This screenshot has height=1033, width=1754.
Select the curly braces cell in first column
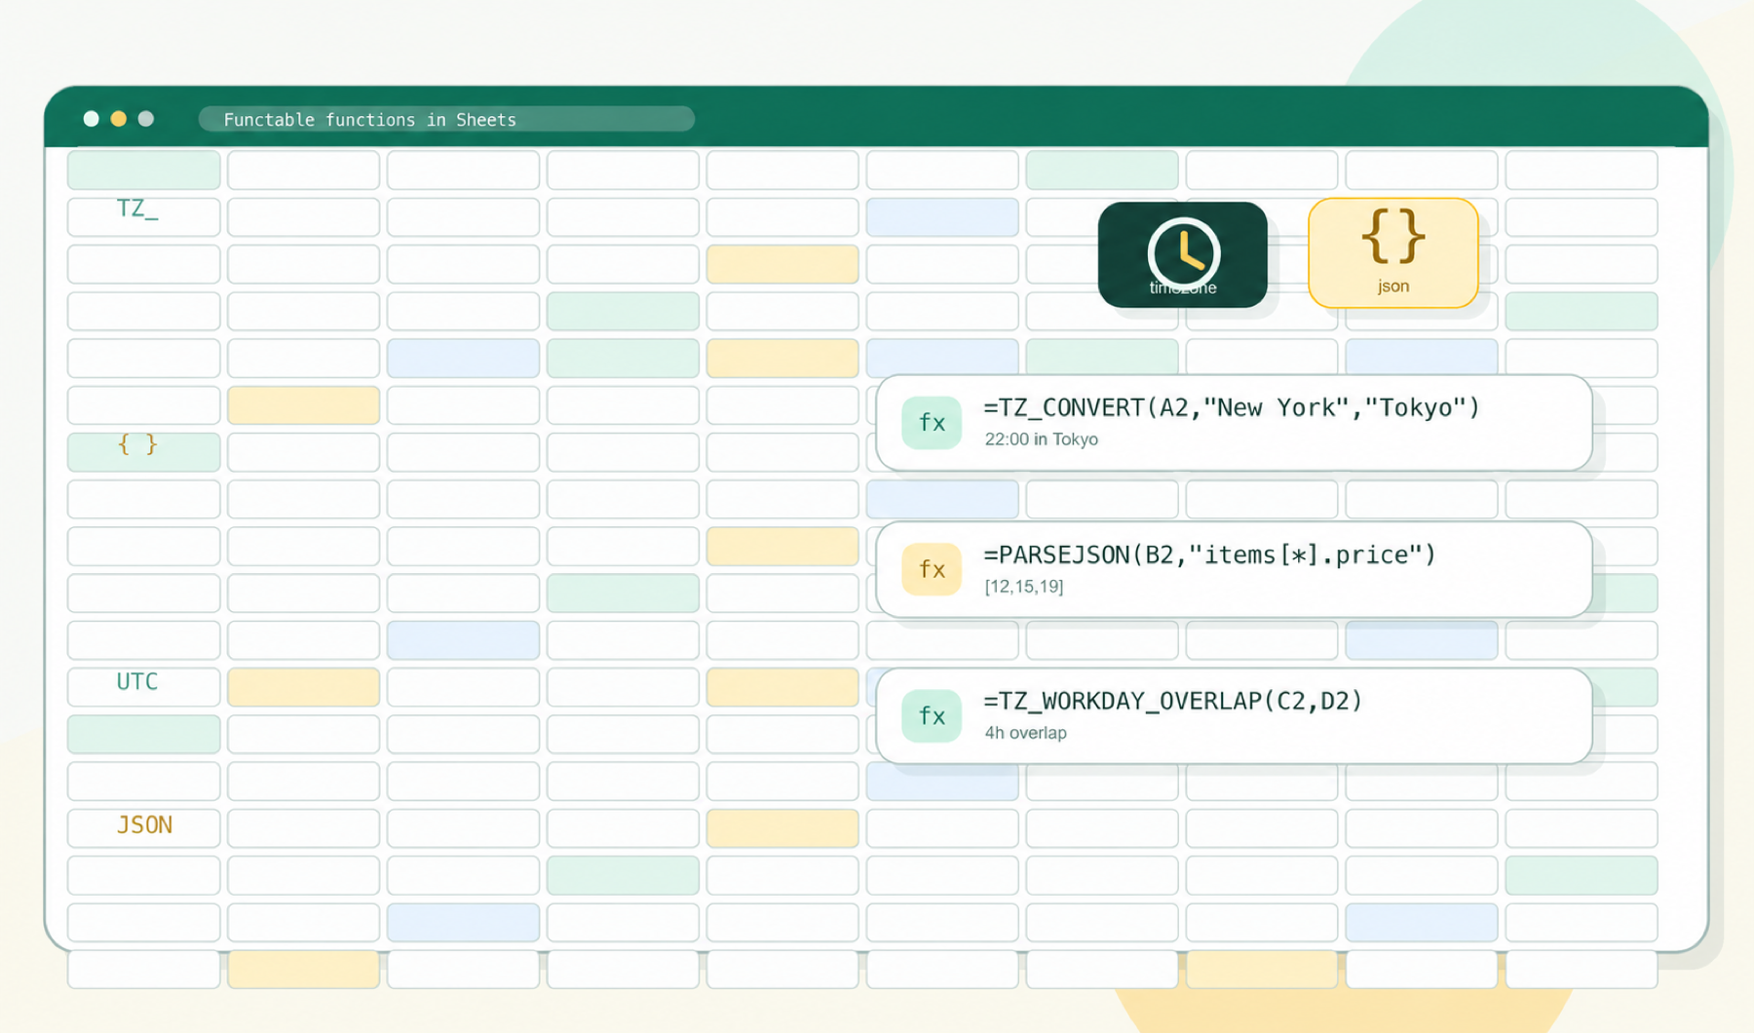point(143,452)
